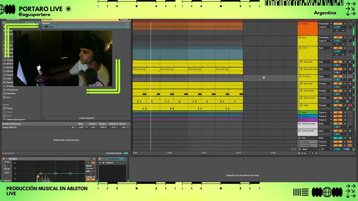Toggle Post on the A delay return
Image resolution: width=358 pixels, height=201 pixels.
(350, 142)
